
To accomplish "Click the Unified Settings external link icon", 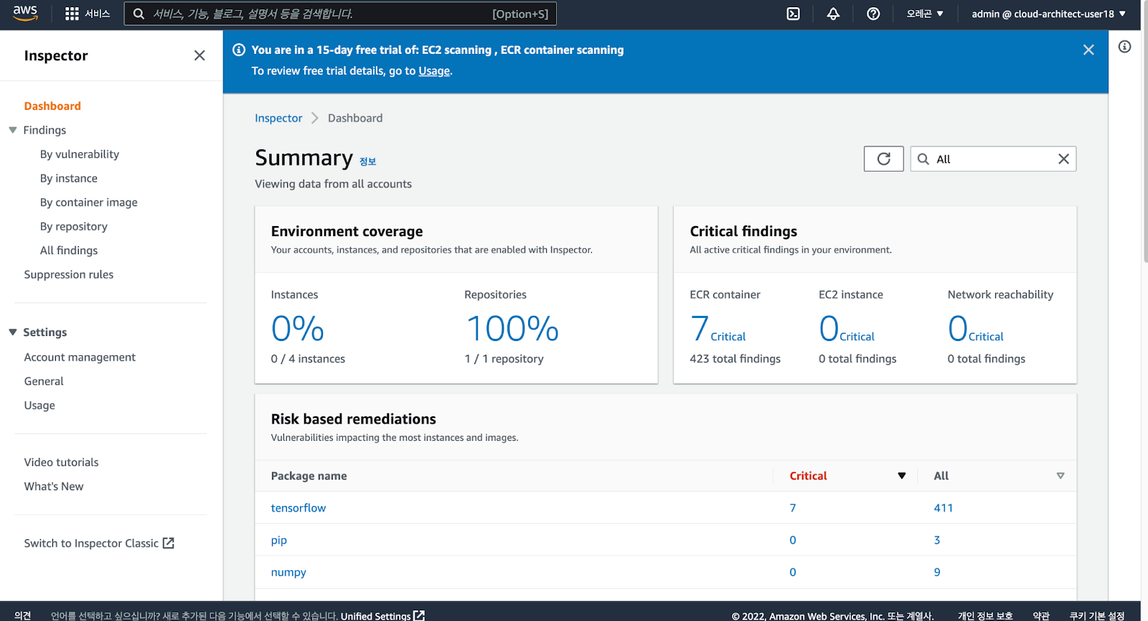I will pyautogui.click(x=419, y=616).
